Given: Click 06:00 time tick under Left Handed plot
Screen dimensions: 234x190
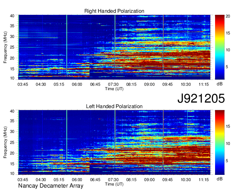Looking at the screenshot, I should click(77, 180).
